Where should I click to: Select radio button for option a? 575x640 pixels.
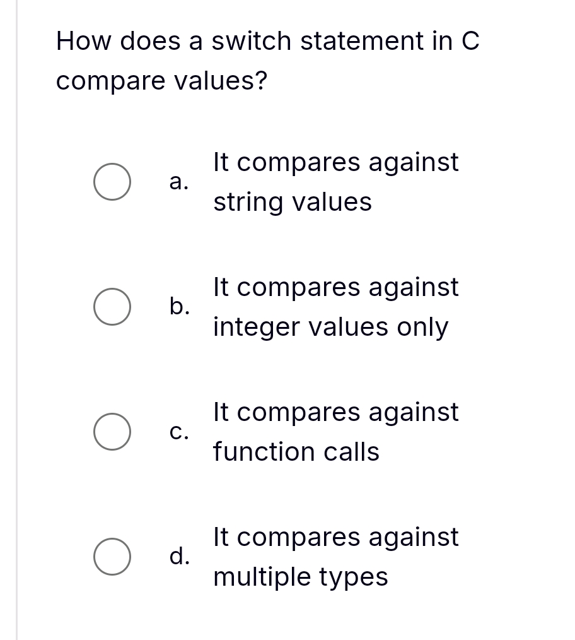point(113,184)
